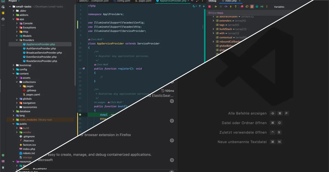Open gear settings for Firefox extension
Image resolution: width=329 pixels, height=172 pixels.
click(172, 140)
